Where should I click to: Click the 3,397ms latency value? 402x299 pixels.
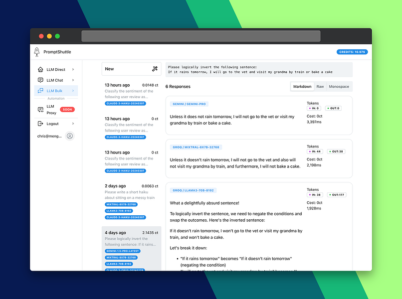[x=314, y=122]
